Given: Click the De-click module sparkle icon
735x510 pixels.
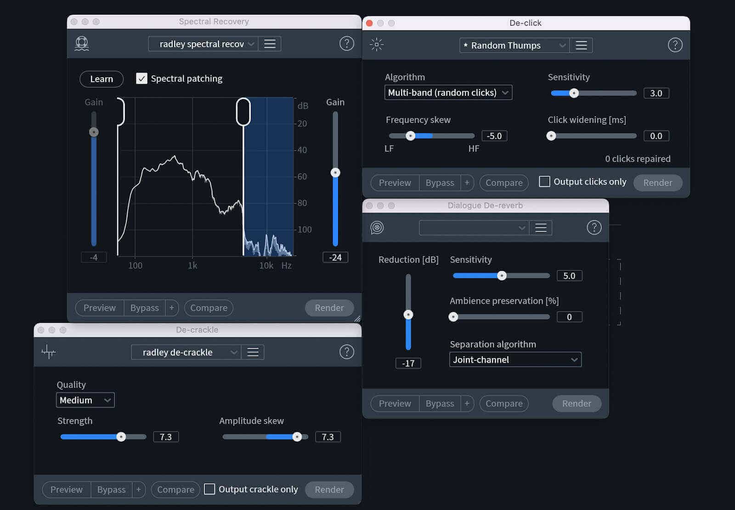Looking at the screenshot, I should (377, 45).
